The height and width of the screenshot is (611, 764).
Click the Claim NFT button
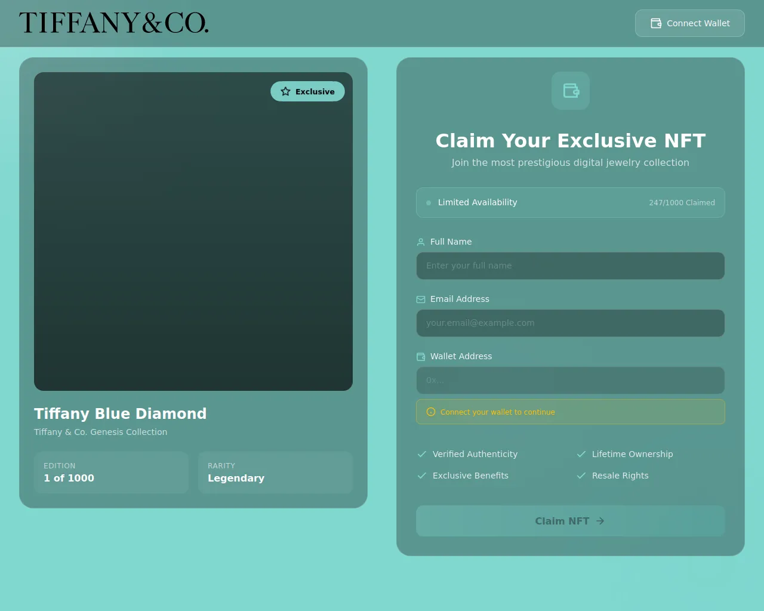(571, 521)
